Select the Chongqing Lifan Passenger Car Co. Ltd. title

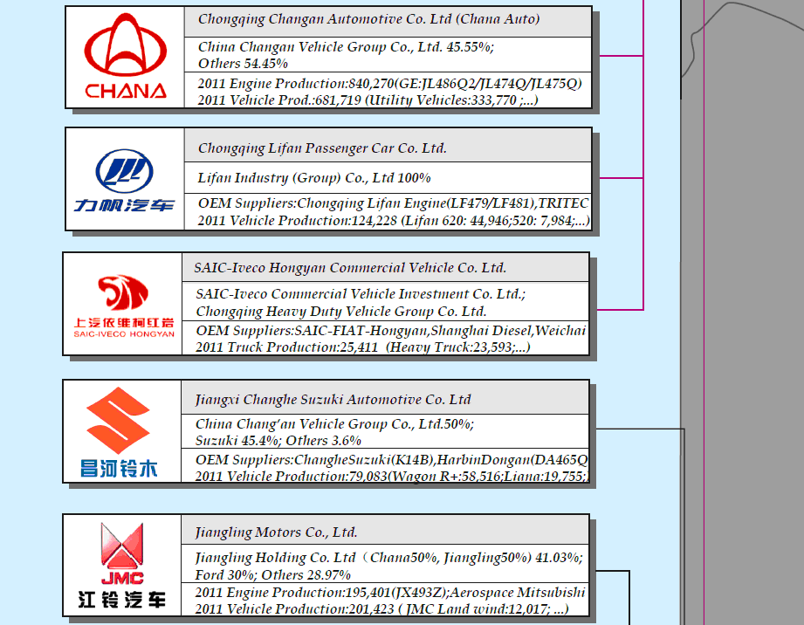[x=322, y=148]
